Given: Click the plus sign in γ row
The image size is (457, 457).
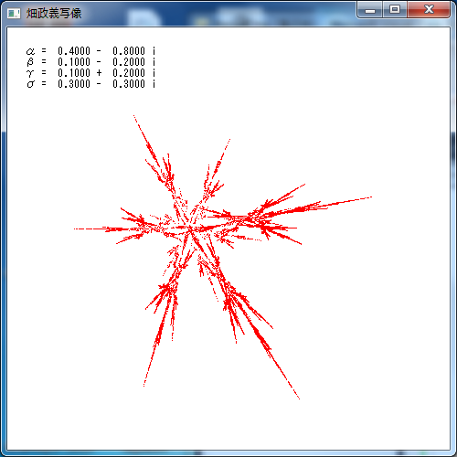Looking at the screenshot, I should pos(99,73).
